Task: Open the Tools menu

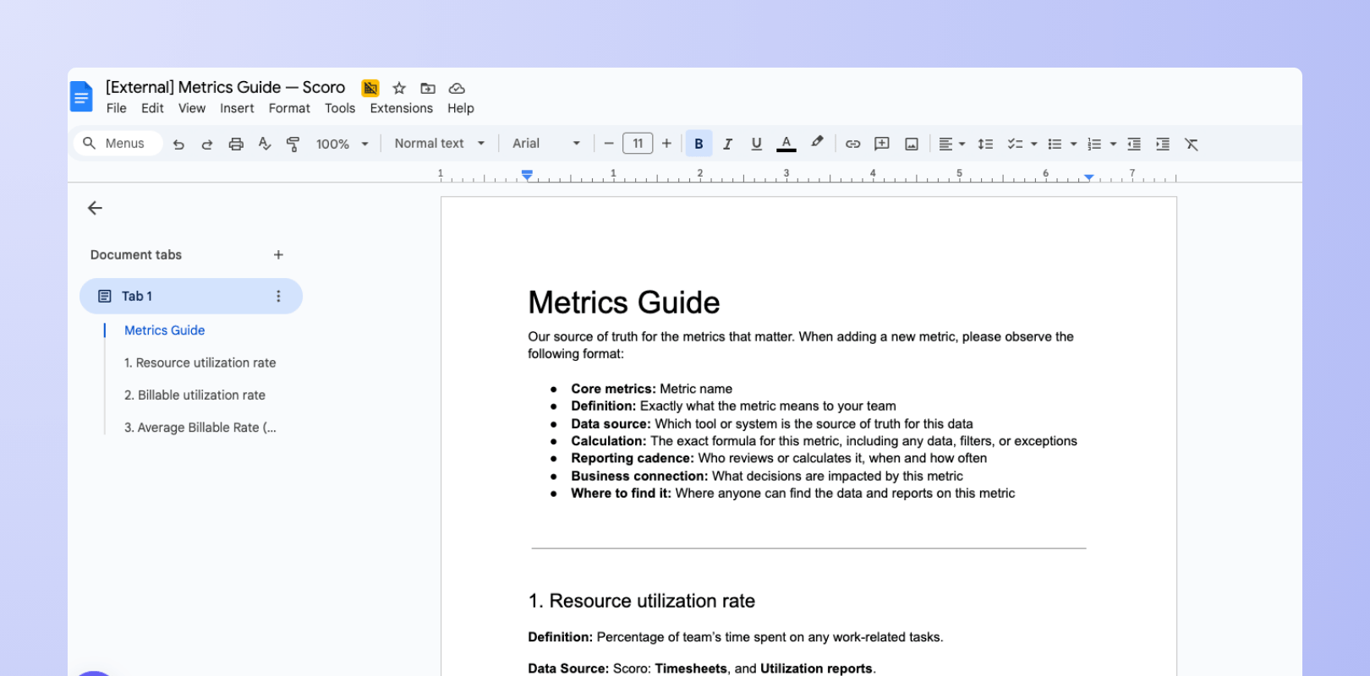Action: pos(340,108)
